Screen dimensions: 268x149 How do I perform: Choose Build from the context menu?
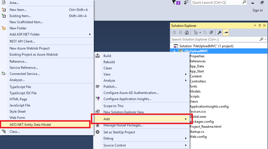pos(107,56)
